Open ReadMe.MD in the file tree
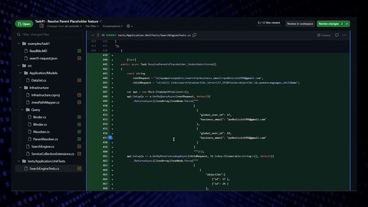This screenshot has width=368, height=207. [39, 51]
